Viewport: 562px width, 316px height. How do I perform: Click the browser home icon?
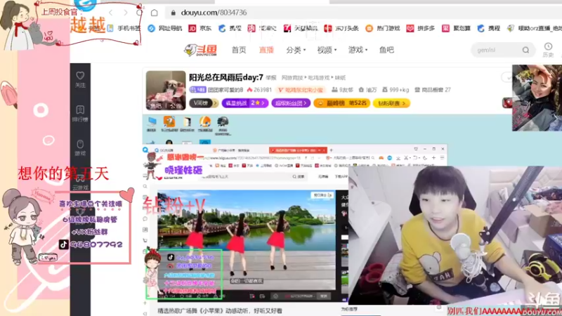154,13
